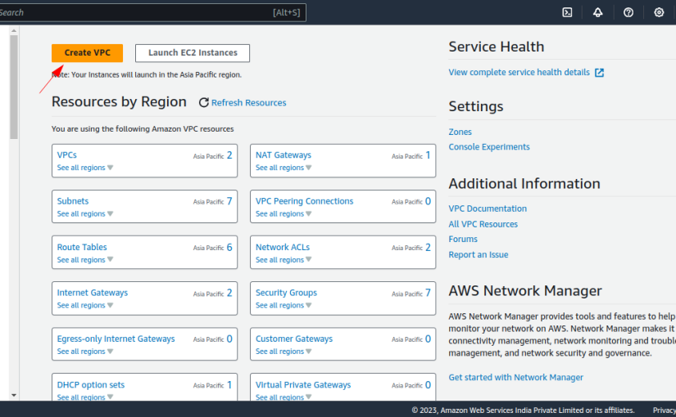Expand See all regions under VPCs
This screenshot has width=676, height=417.
pyautogui.click(x=85, y=168)
